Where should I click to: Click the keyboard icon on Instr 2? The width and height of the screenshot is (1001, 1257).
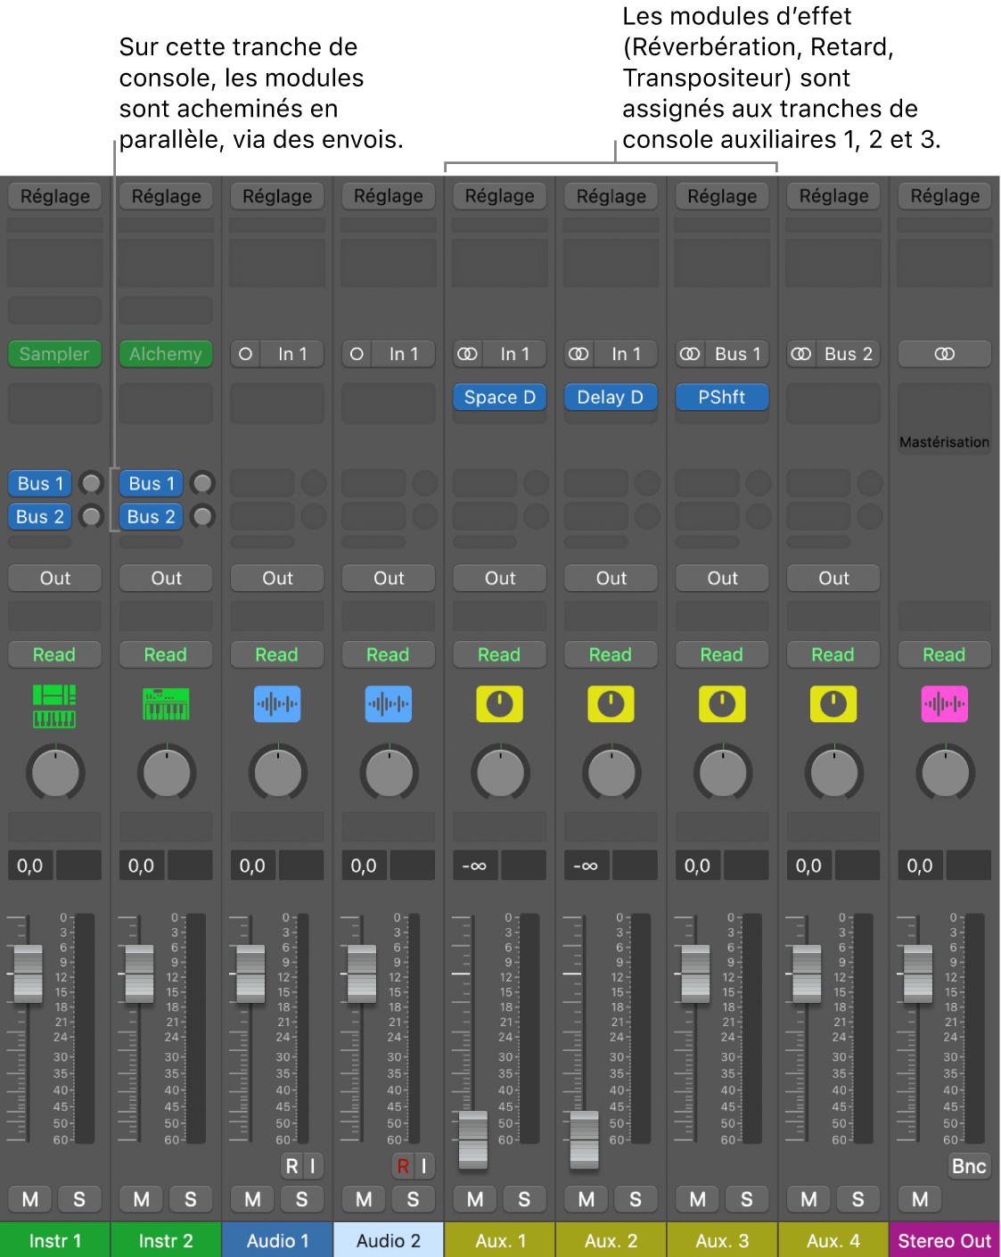pyautogui.click(x=166, y=703)
